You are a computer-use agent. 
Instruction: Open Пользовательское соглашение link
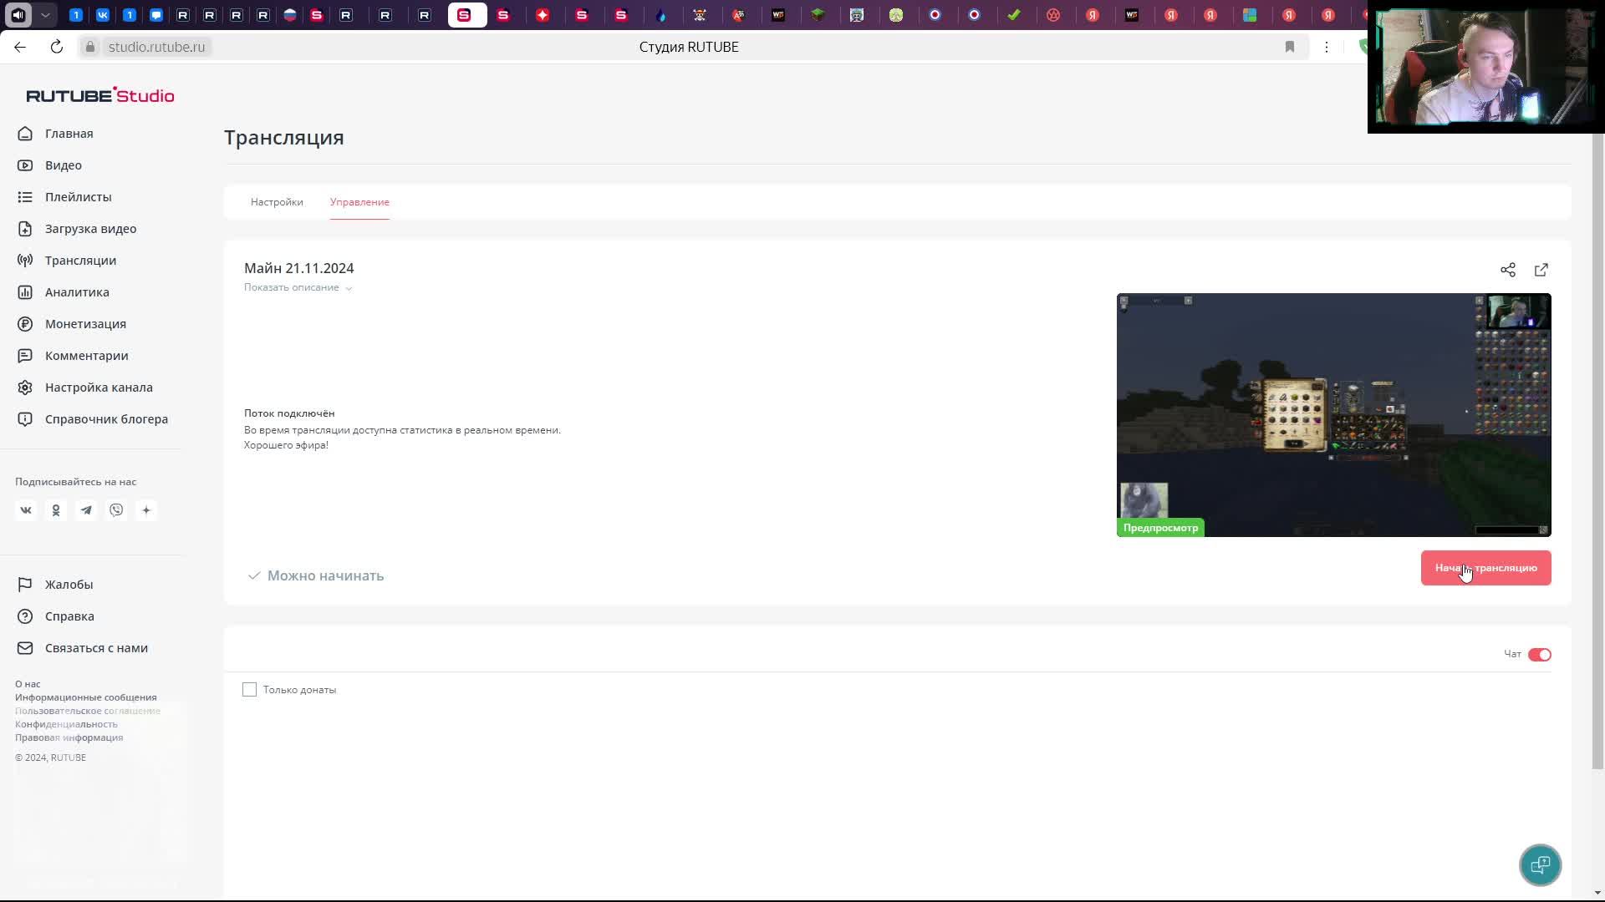pyautogui.click(x=88, y=711)
